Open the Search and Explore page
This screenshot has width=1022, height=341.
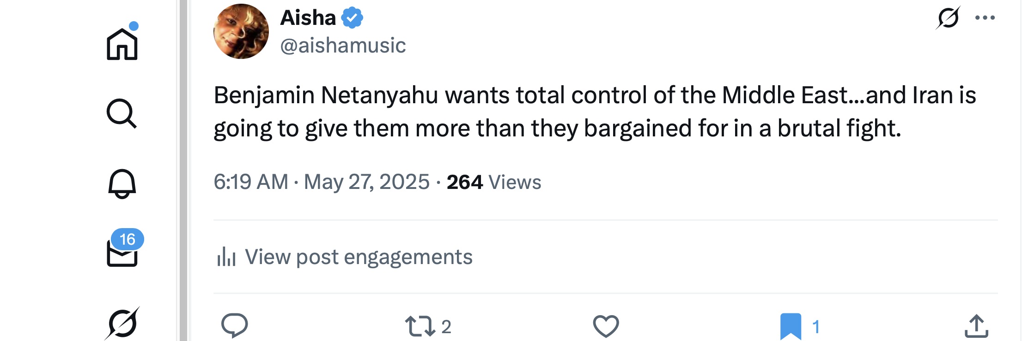pyautogui.click(x=122, y=113)
